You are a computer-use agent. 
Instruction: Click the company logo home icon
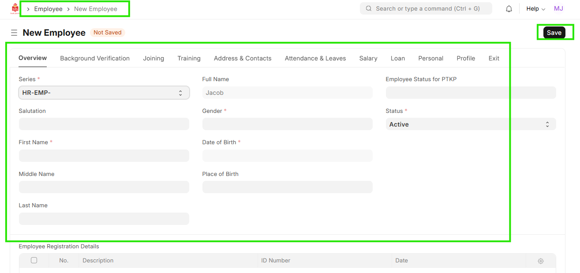[x=15, y=9]
